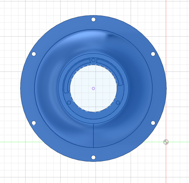Image resolution: width=189 pixels, height=183 pixels.
Task: Click the upper-right mounting hole
Action: pyautogui.click(x=153, y=54)
